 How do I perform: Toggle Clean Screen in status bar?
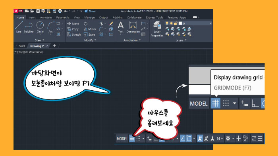[x=254, y=138]
